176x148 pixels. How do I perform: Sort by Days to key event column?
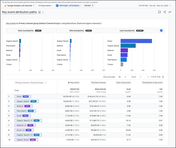pyautogui.click(x=123, y=83)
